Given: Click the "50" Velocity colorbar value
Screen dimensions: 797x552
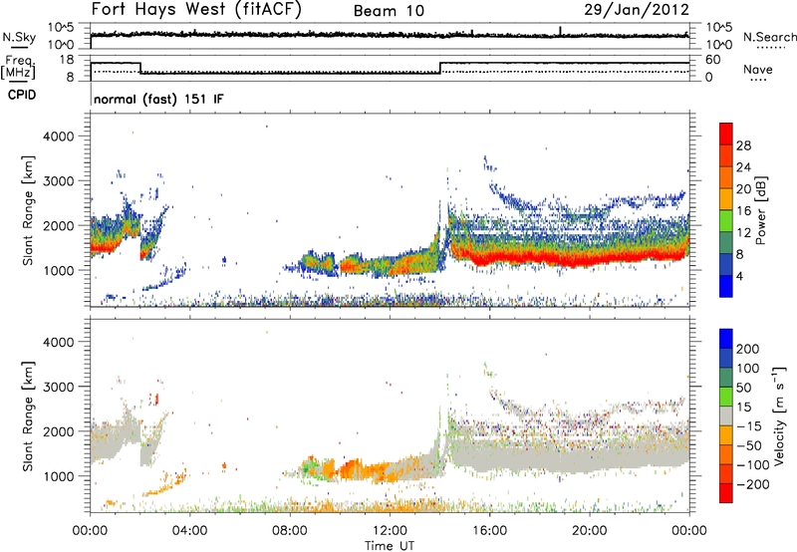Looking at the screenshot, I should (744, 388).
